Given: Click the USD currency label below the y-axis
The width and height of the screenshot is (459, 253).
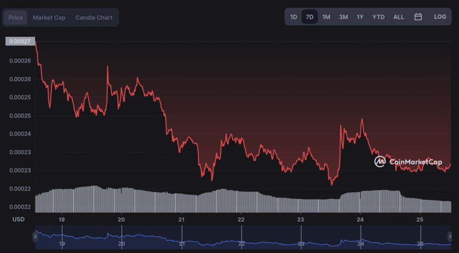Looking at the screenshot, I should point(18,220).
